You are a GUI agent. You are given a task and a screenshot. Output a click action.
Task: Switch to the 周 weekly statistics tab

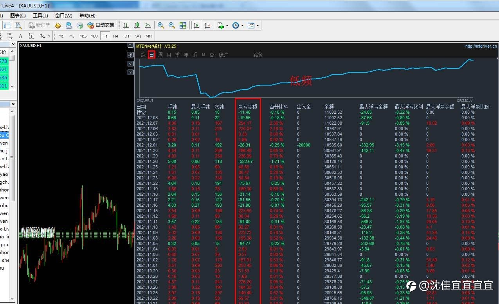point(160,55)
